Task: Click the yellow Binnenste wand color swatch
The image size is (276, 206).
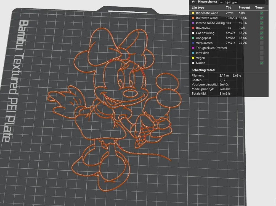Action: pos(193,13)
